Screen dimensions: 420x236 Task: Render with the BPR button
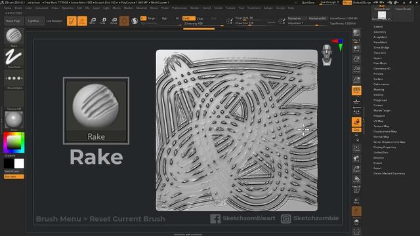pyautogui.click(x=356, y=33)
